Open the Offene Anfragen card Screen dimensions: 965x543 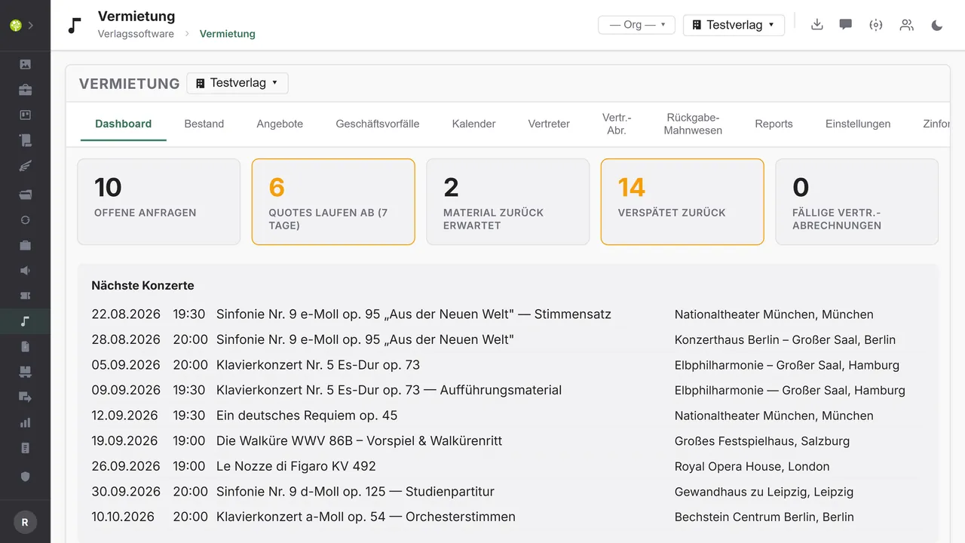click(x=159, y=201)
